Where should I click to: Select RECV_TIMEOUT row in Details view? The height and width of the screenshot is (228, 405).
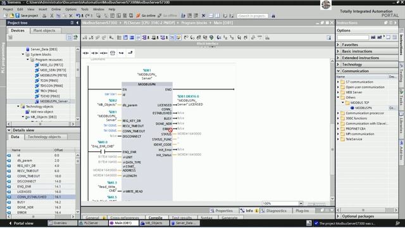click(41, 171)
